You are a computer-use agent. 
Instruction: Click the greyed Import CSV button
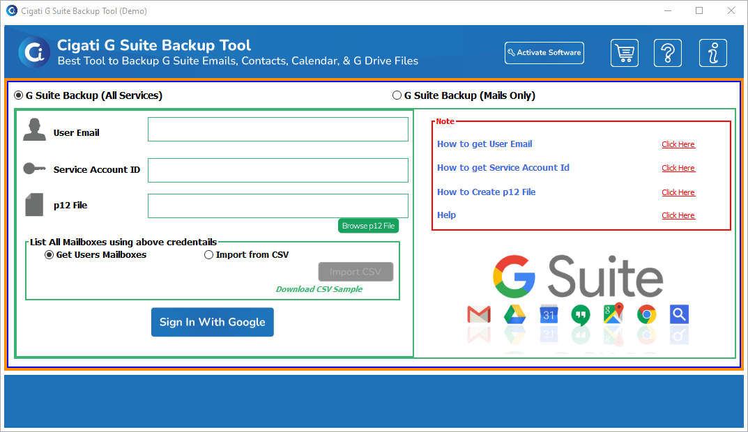356,272
